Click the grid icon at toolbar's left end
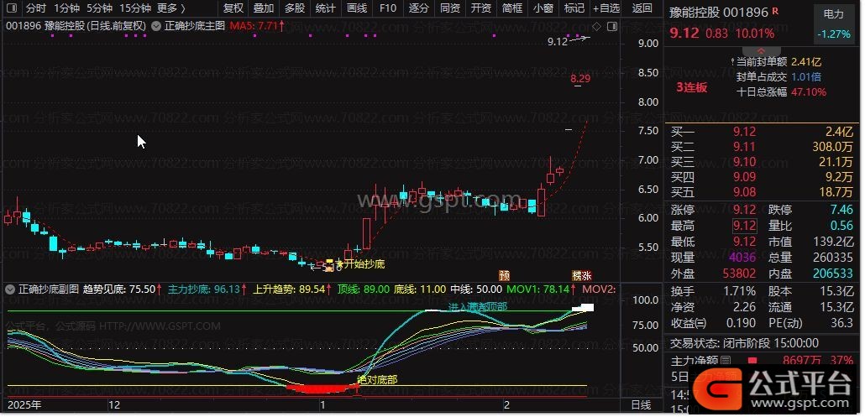865x417 pixels. point(10,8)
